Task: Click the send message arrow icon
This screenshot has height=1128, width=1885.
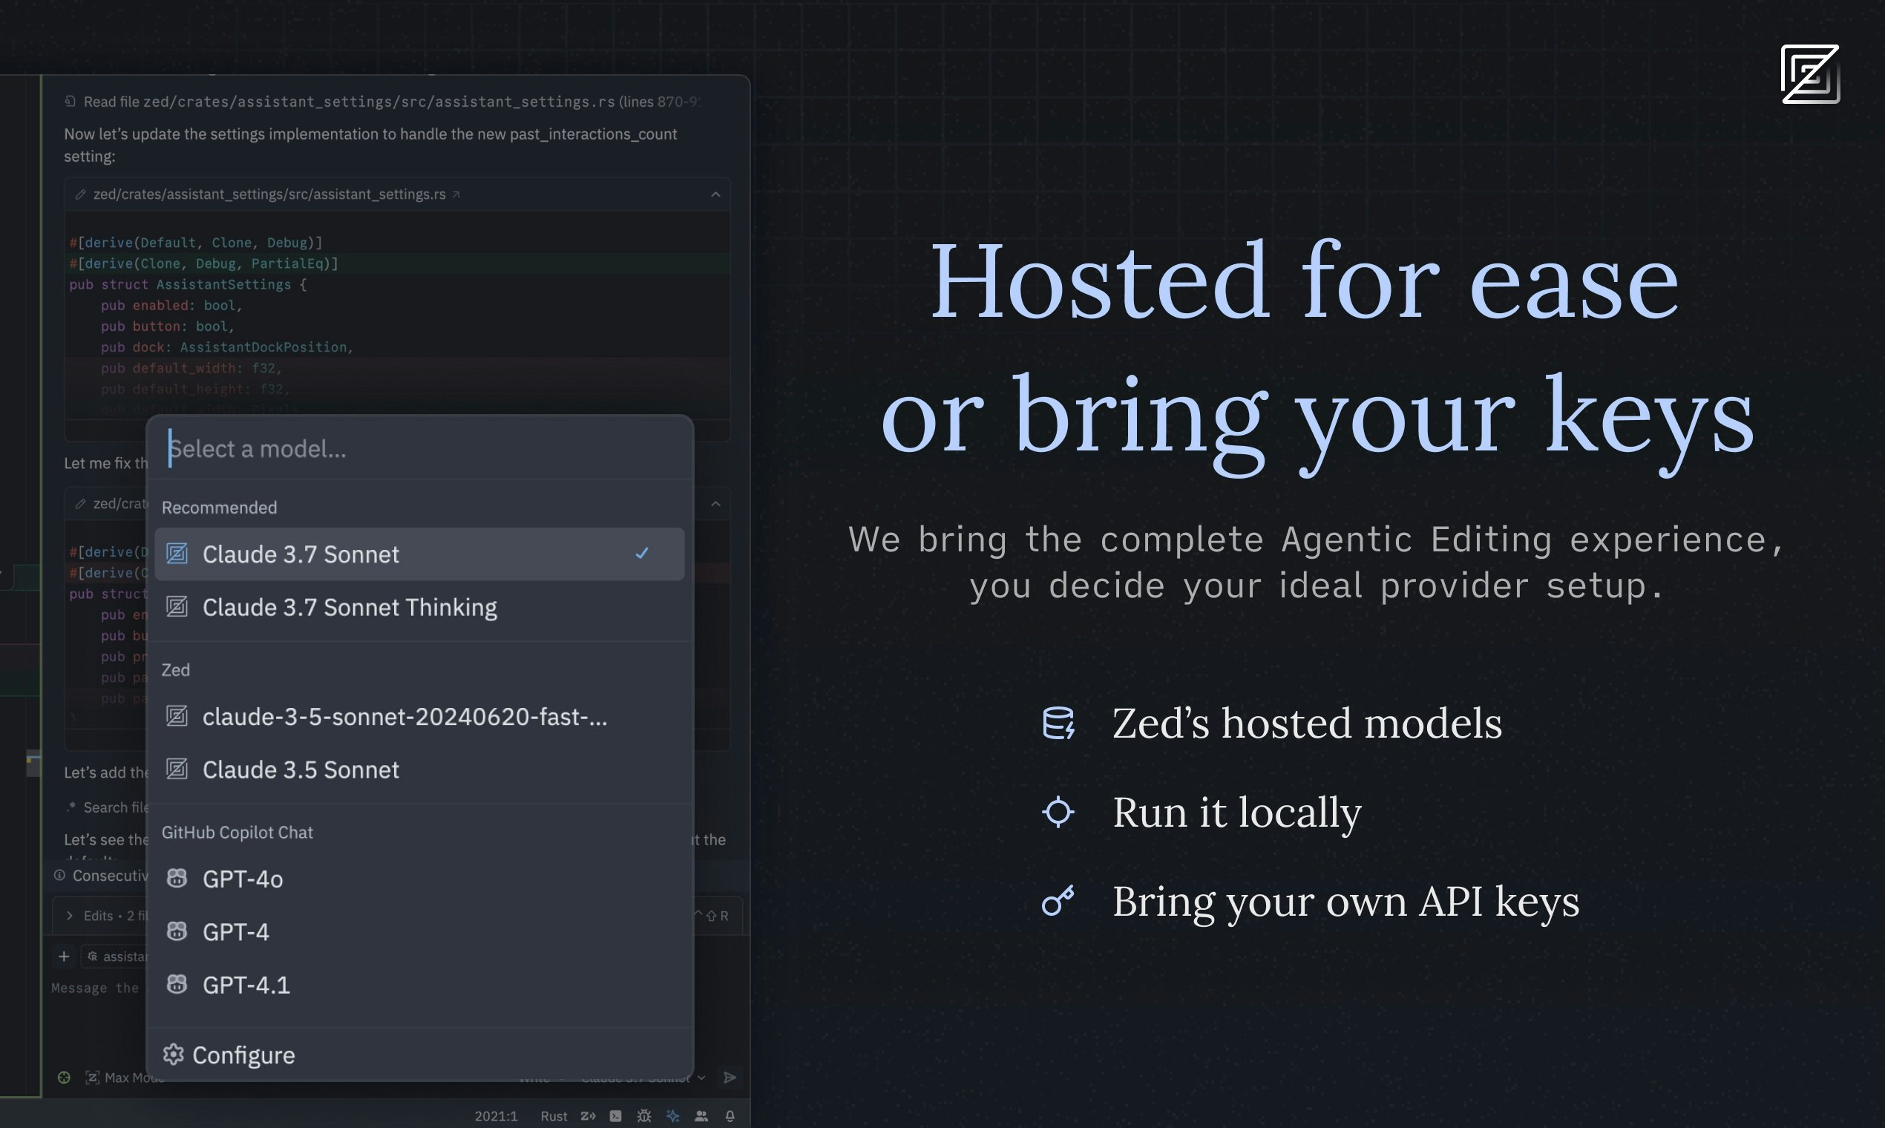Action: tap(730, 1077)
